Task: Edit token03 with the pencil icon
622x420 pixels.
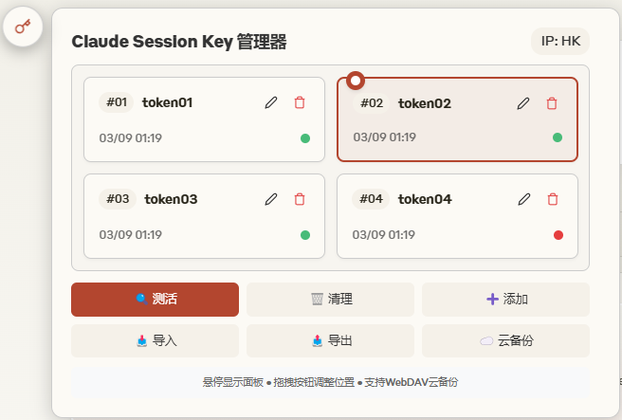Action: [271, 199]
